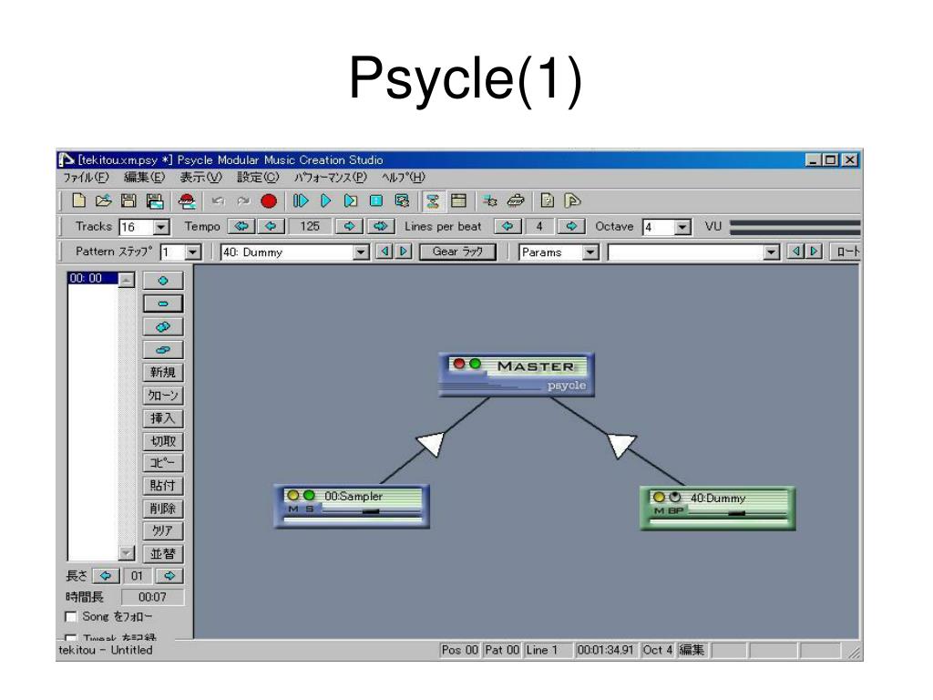Redo the last undone action
The width and height of the screenshot is (933, 700).
242,201
